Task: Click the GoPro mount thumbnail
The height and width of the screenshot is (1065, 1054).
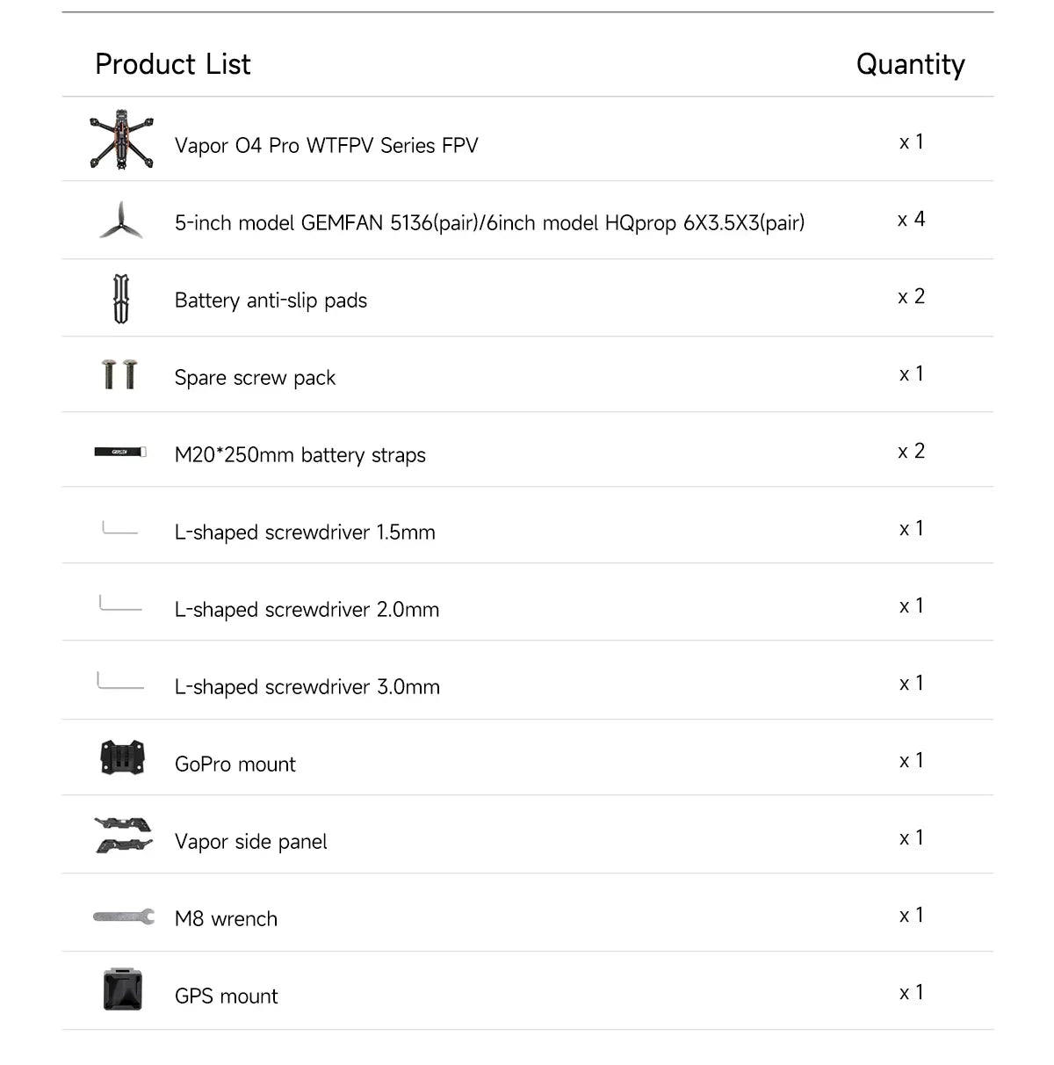Action: (122, 758)
